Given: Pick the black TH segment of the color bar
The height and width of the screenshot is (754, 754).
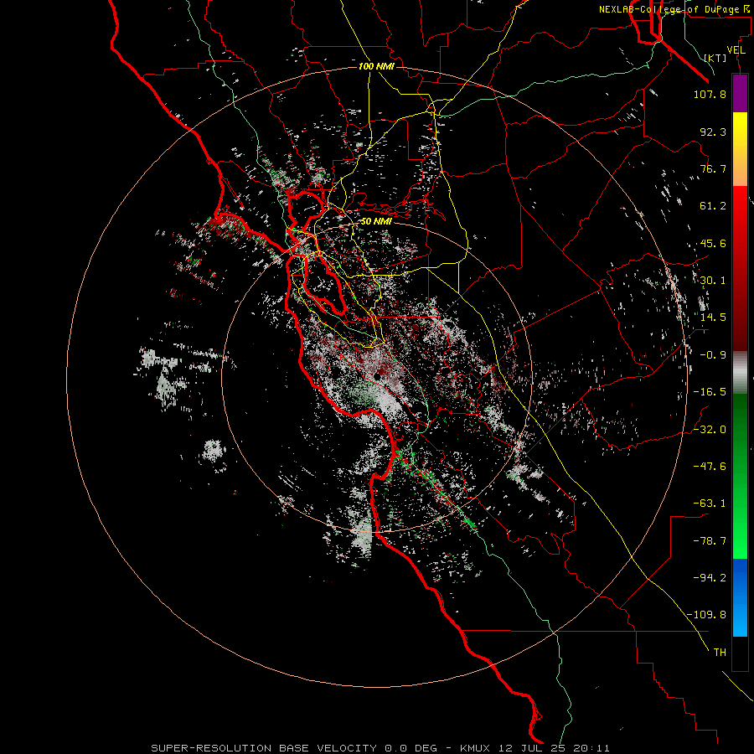Looking at the screenshot, I should 740,653.
